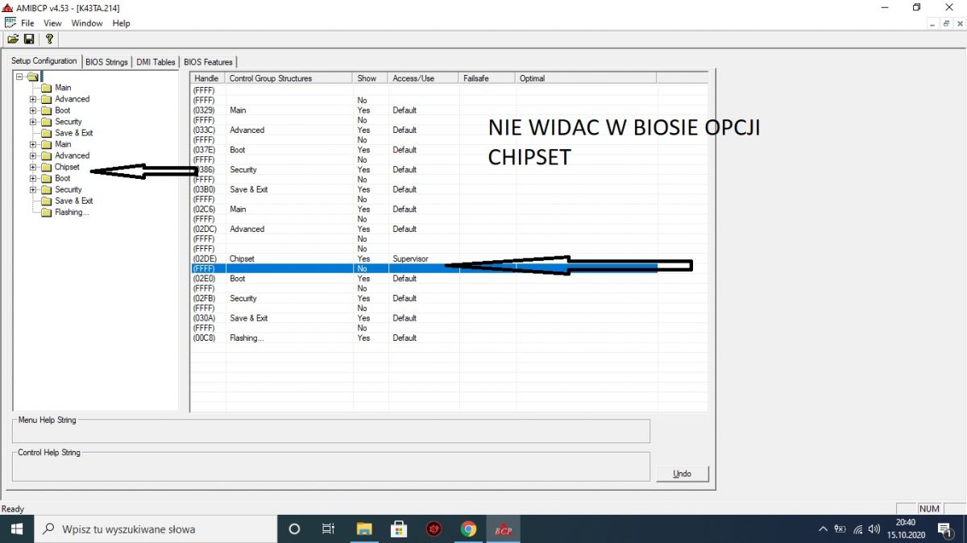Click the About question mark toolbar icon

click(x=49, y=39)
